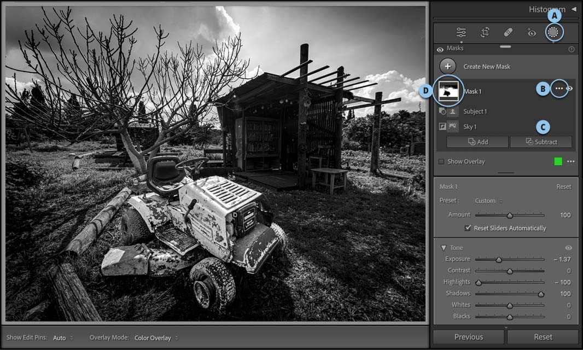
Task: Select the Masking tool icon
Action: click(x=553, y=32)
